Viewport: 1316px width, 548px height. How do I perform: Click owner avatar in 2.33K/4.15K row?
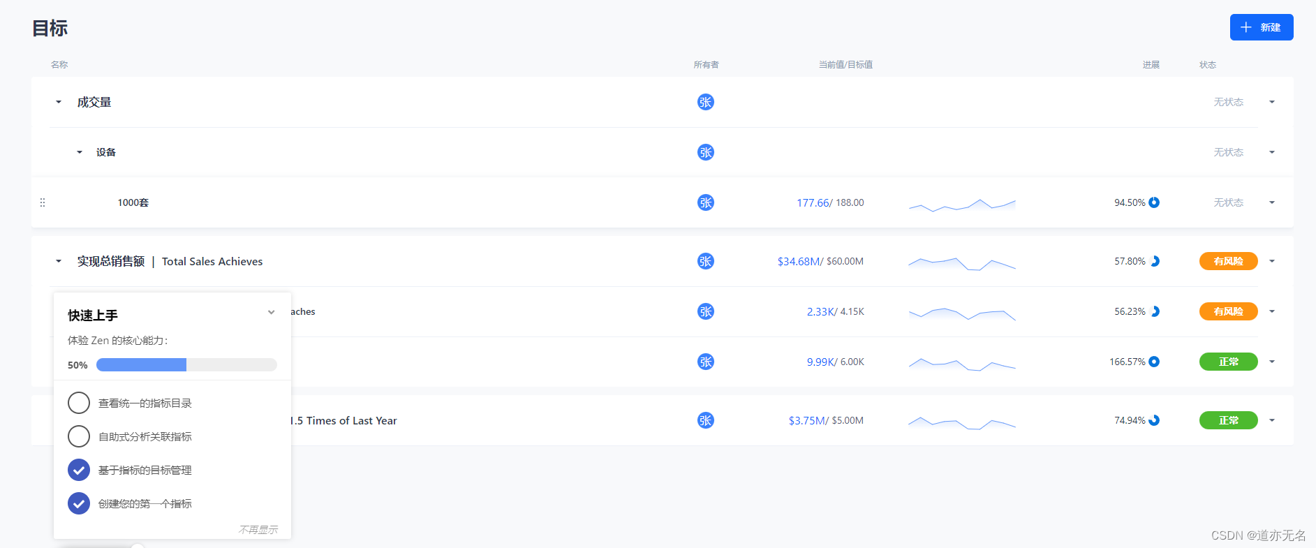click(x=706, y=311)
